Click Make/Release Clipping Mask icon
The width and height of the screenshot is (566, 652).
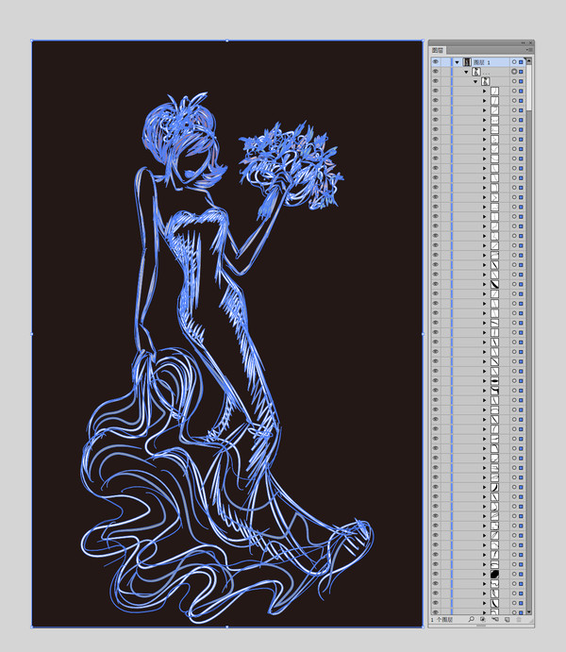tap(483, 619)
